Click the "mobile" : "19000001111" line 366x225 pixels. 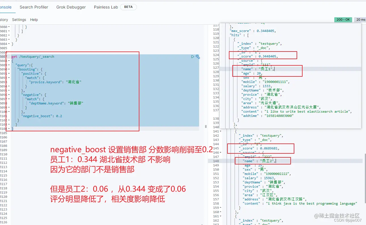pos(266,82)
